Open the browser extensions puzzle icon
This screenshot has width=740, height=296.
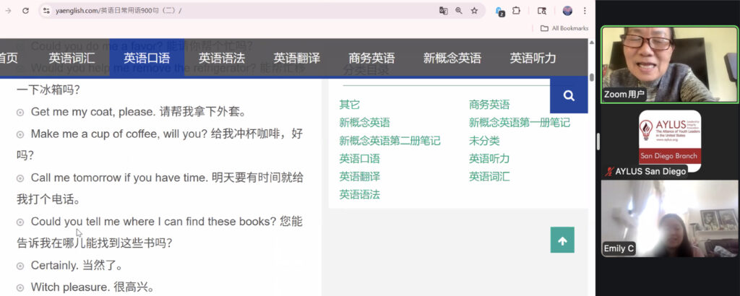[x=517, y=11]
